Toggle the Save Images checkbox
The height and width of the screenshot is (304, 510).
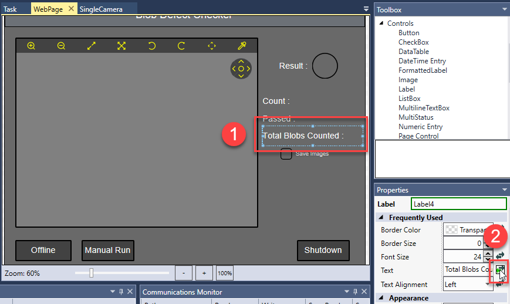(x=286, y=154)
